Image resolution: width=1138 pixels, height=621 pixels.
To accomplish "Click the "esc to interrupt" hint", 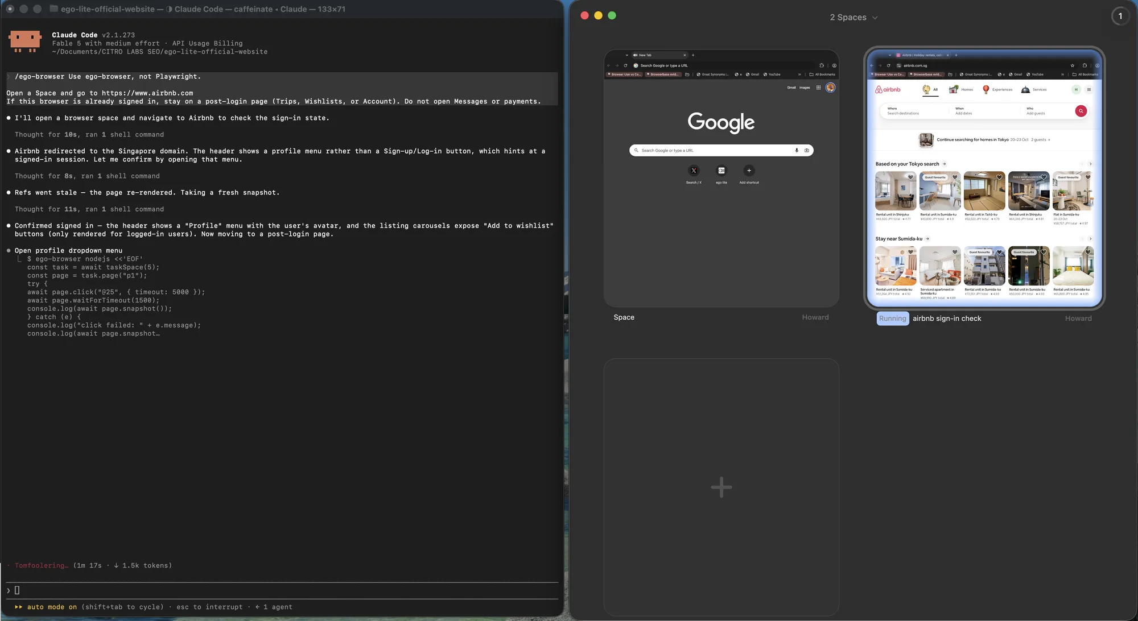I will pos(209,607).
